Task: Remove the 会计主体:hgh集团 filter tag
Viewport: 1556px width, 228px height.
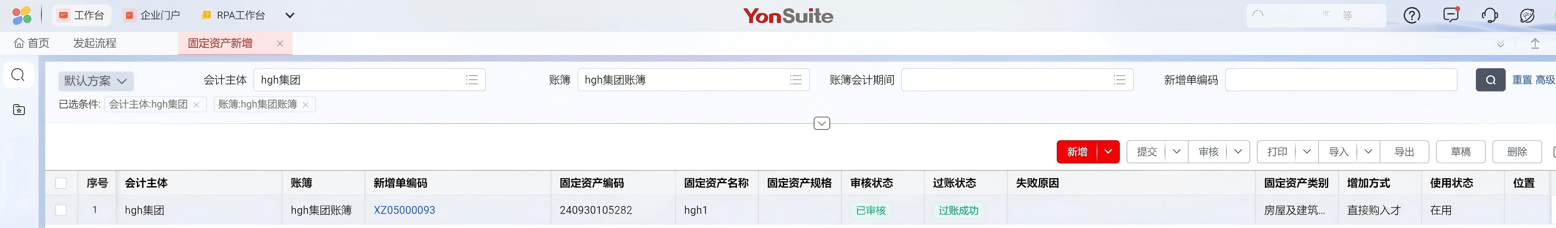Action: (196, 105)
